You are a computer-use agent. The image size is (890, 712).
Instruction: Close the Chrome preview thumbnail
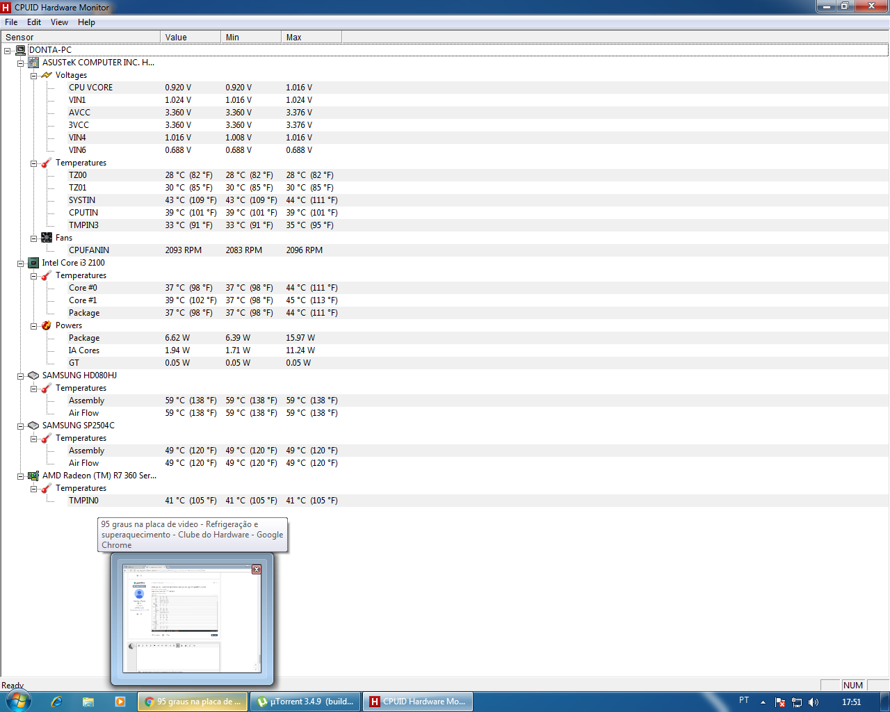(257, 569)
